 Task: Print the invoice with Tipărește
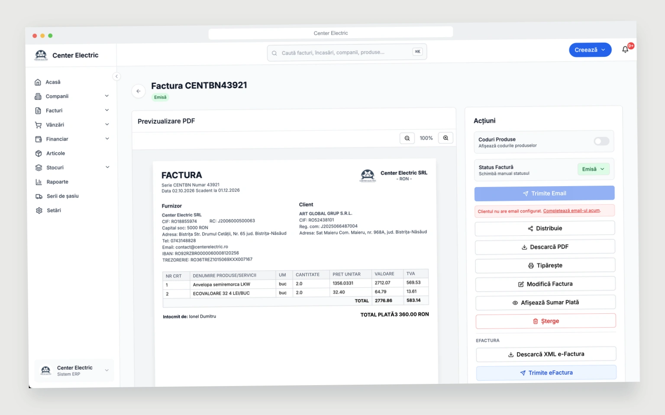(x=545, y=265)
